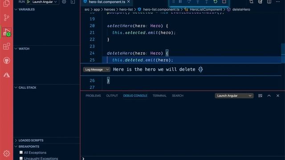Screen dimensions: 285x160
Task: Click line number 24 gutter
Action: [92, 53]
